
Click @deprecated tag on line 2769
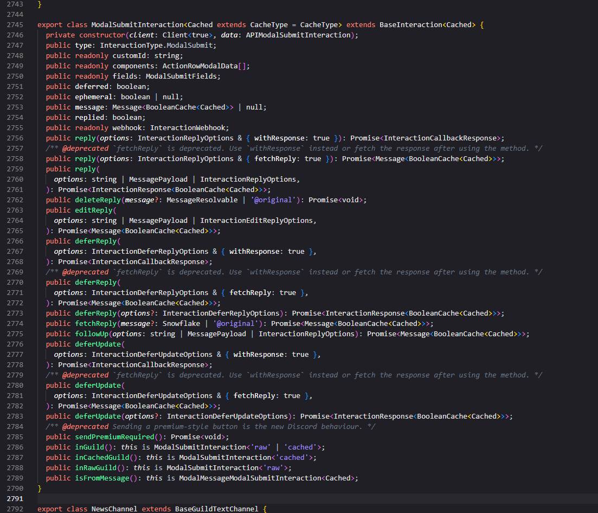pos(85,272)
